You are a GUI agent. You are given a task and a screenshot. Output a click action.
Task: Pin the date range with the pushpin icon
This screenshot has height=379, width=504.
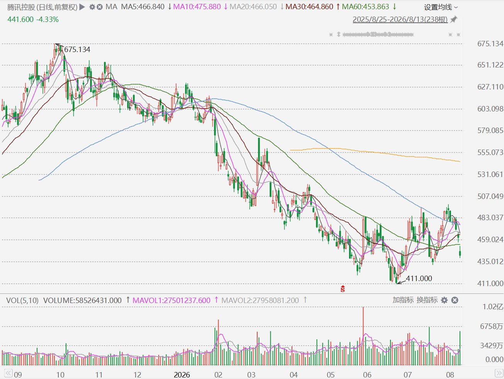coord(454,19)
